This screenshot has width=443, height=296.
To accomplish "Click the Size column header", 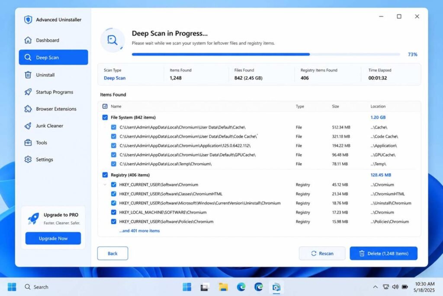I will (335, 107).
